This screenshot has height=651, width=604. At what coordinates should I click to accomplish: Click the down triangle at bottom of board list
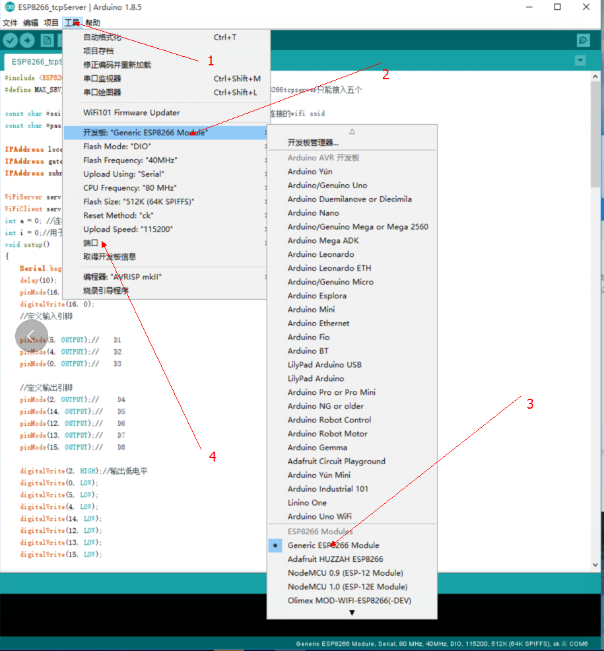click(352, 613)
